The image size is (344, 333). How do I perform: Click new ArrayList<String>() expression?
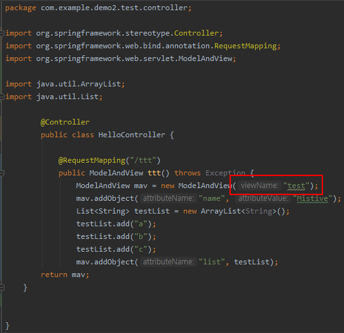click(234, 212)
